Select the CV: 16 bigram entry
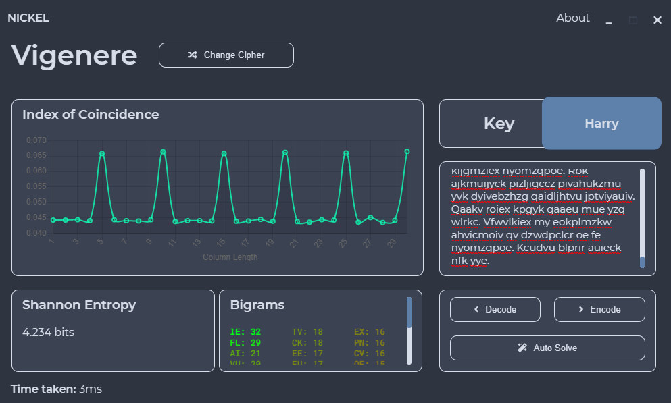 370,354
